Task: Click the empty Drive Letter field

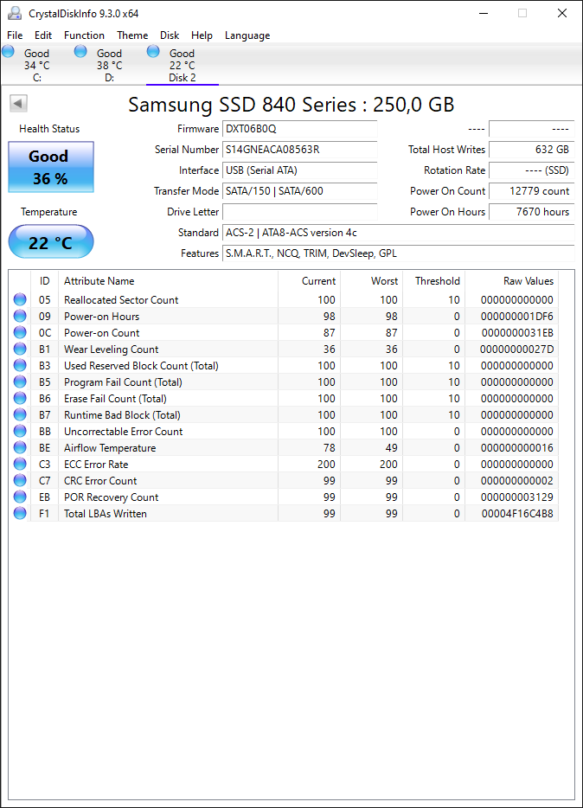Action: [x=300, y=212]
